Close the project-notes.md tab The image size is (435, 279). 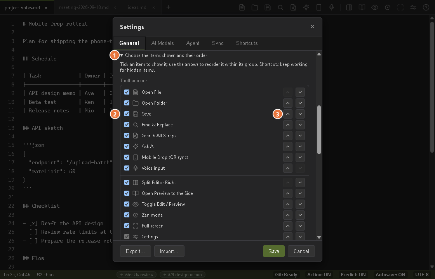click(x=46, y=8)
